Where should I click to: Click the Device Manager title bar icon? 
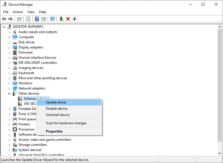[5, 5]
